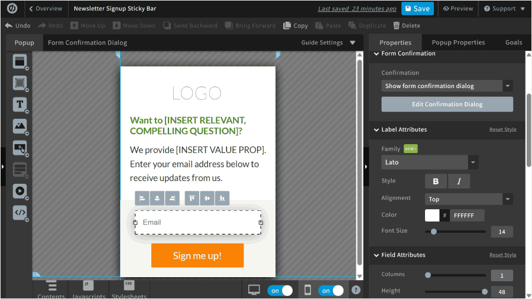This screenshot has width=532, height=299.
Task: Click the white label color swatch
Action: [432, 215]
